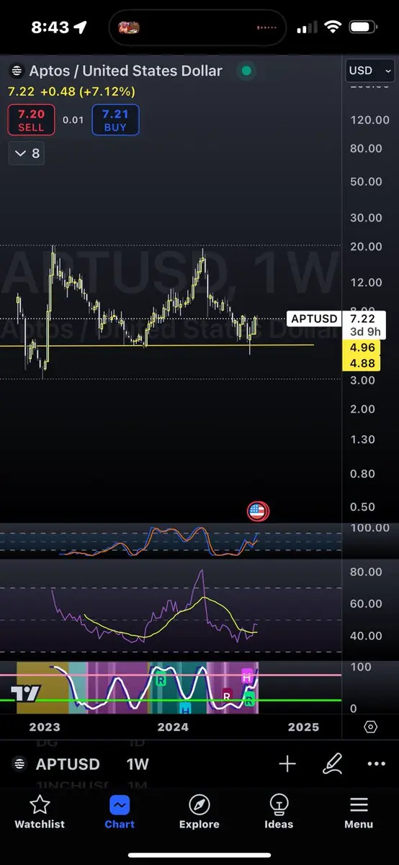Tap the APTUSD price label on the scale
The image size is (399, 865).
pos(314,319)
